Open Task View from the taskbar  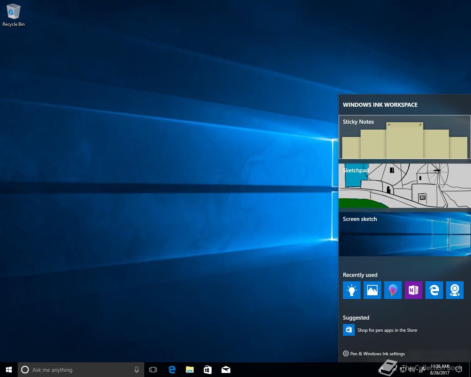pyautogui.click(x=153, y=370)
